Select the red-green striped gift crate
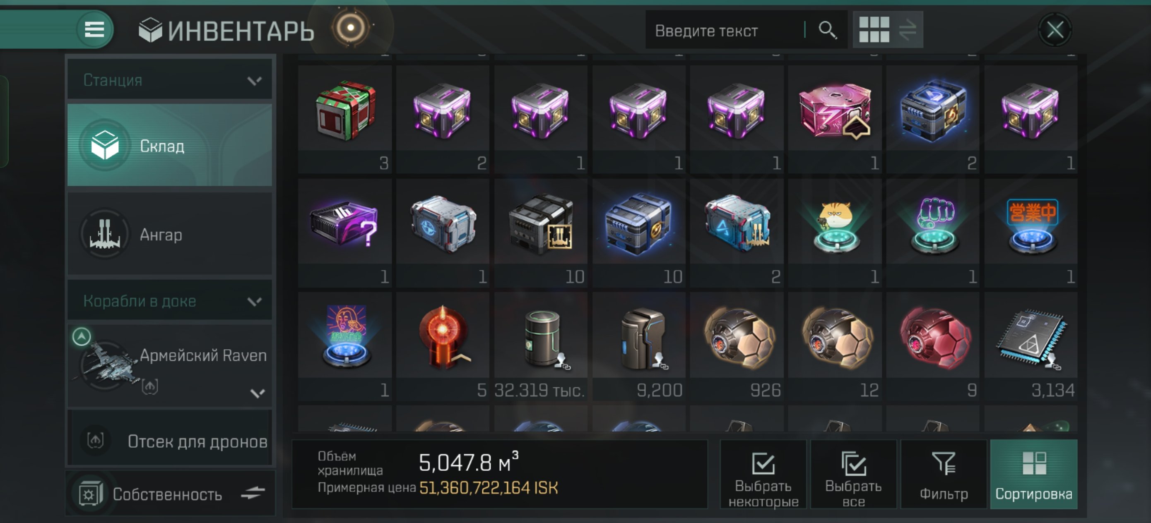Screen dimensions: 1151x523 pyautogui.click(x=345, y=119)
